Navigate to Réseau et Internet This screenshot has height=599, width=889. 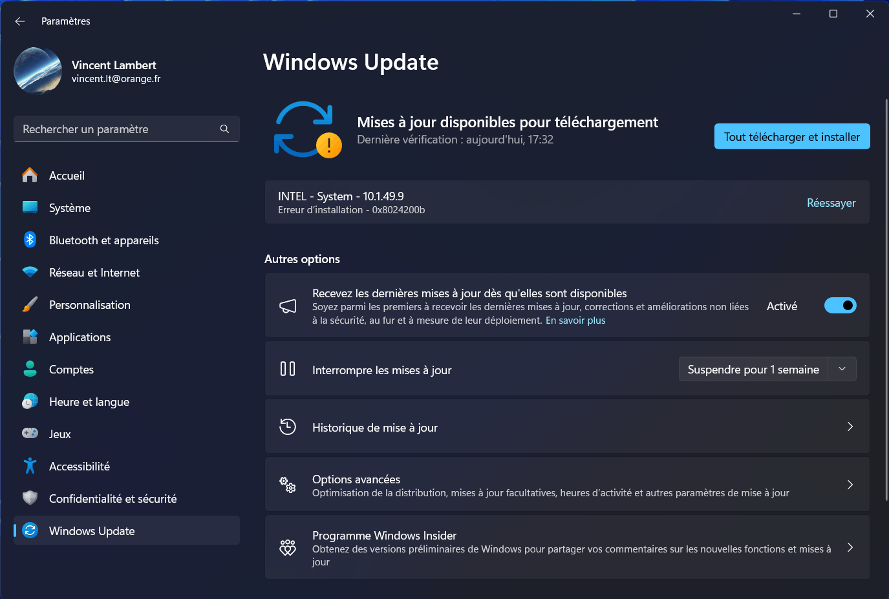tap(127, 272)
